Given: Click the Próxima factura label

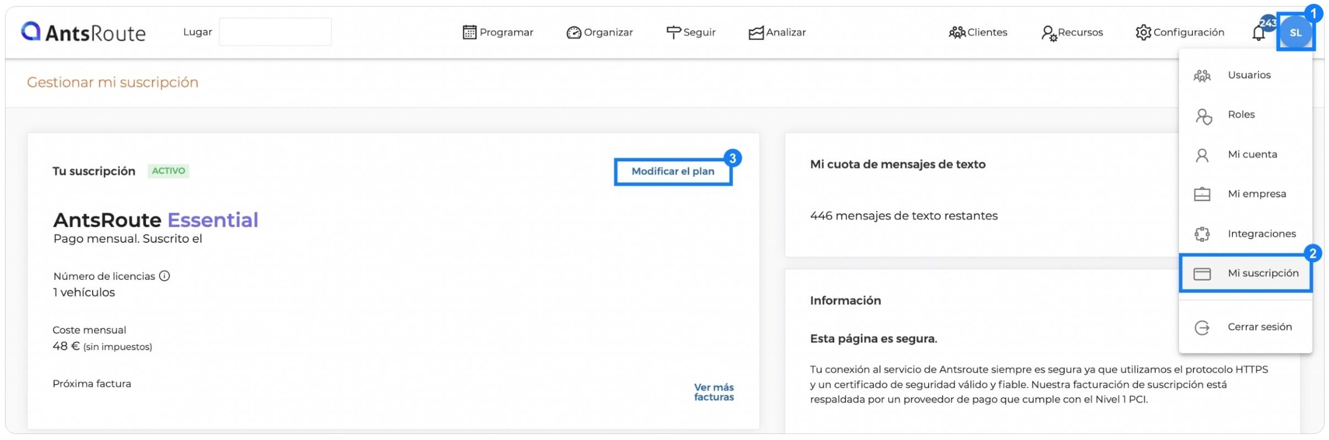Looking at the screenshot, I should (x=92, y=384).
